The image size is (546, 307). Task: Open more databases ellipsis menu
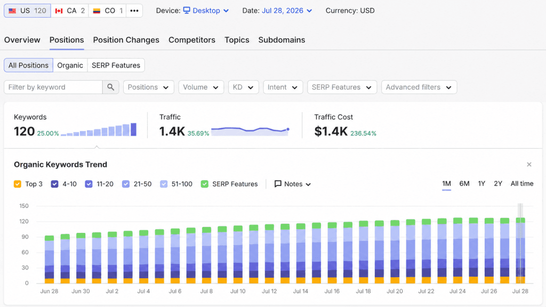[x=134, y=11]
